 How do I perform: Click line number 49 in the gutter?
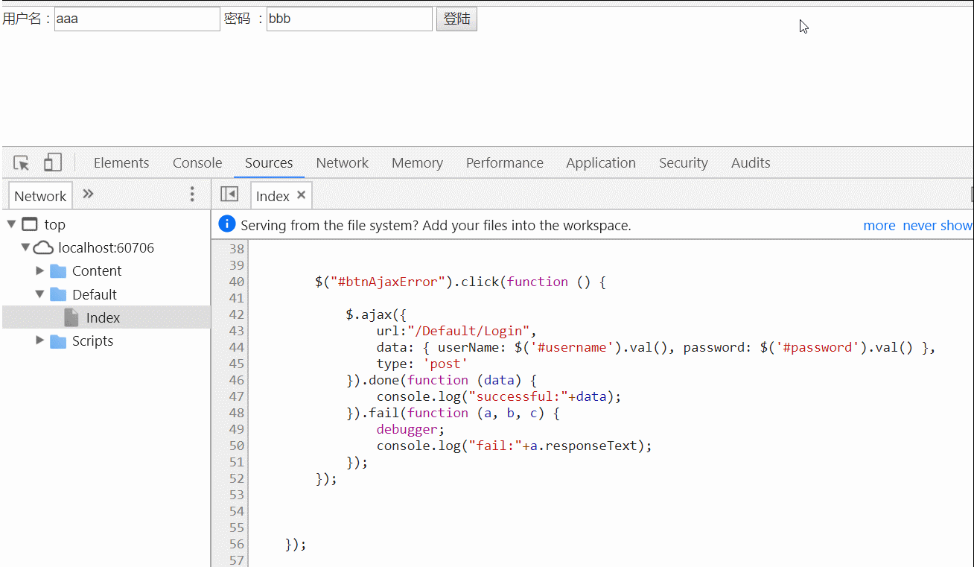[237, 429]
